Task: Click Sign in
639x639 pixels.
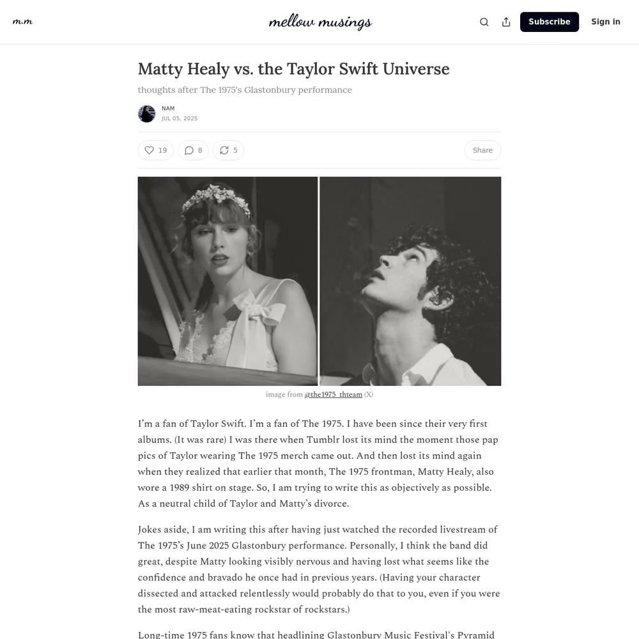Action: [x=606, y=22]
